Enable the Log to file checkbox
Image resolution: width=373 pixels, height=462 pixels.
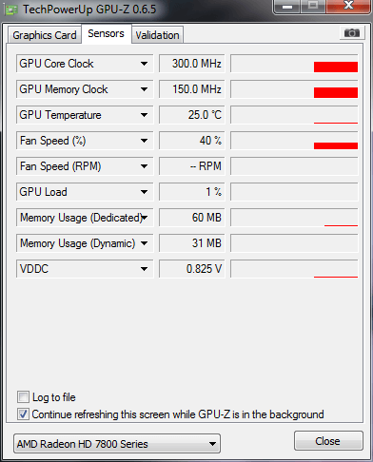(x=23, y=397)
